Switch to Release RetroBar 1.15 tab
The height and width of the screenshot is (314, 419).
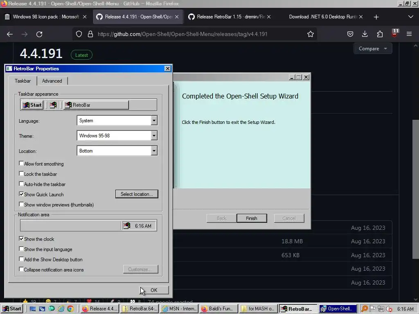(x=230, y=17)
